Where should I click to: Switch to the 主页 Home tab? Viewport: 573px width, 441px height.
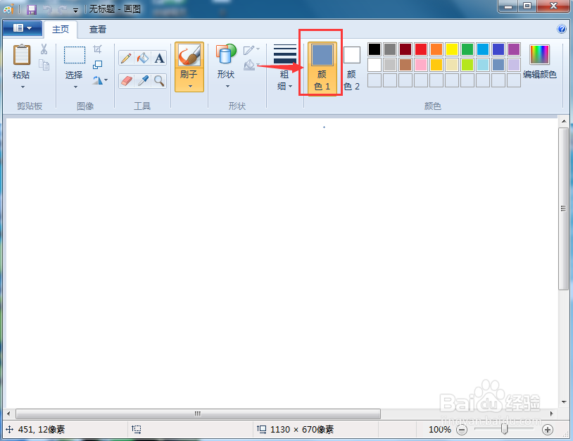[x=61, y=30]
